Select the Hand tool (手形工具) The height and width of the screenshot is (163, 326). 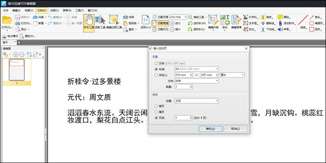(89, 23)
